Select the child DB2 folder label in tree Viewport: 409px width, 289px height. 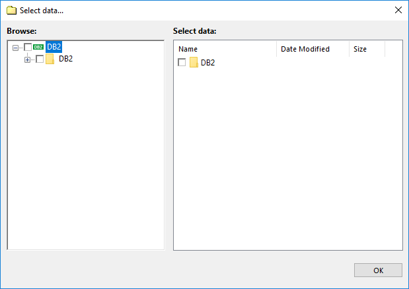(65, 59)
